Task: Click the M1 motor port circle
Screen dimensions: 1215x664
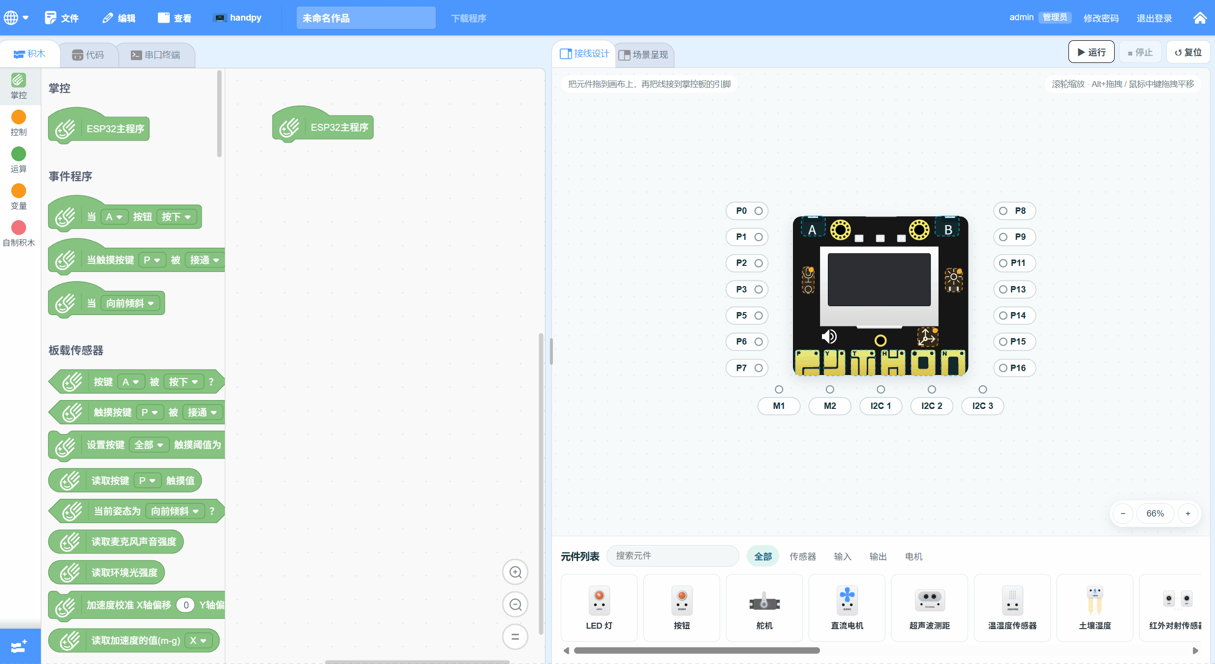Action: [779, 389]
